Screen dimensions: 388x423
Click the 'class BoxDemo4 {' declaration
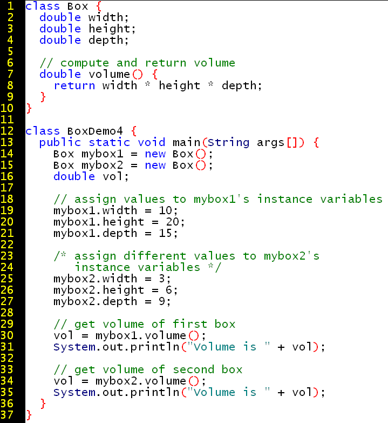pos(81,131)
